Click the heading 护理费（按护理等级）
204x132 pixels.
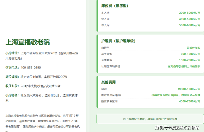(118, 41)
